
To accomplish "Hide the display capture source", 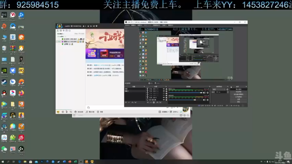I will (x=164, y=99).
